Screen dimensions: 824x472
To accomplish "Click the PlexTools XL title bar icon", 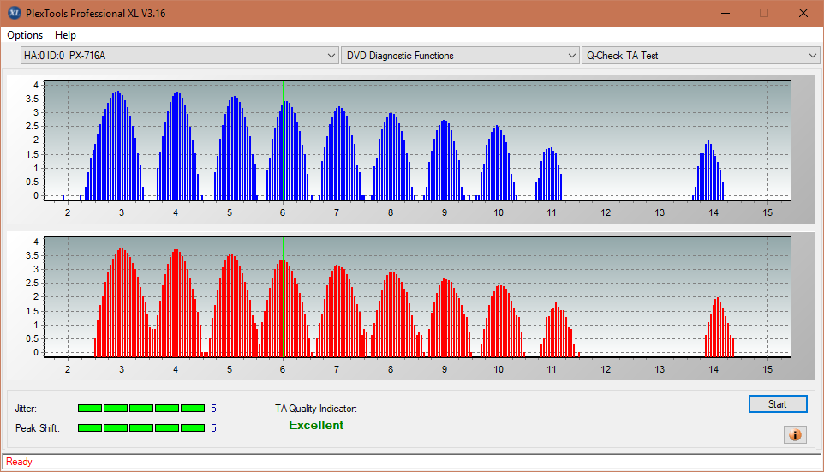I will [14, 13].
